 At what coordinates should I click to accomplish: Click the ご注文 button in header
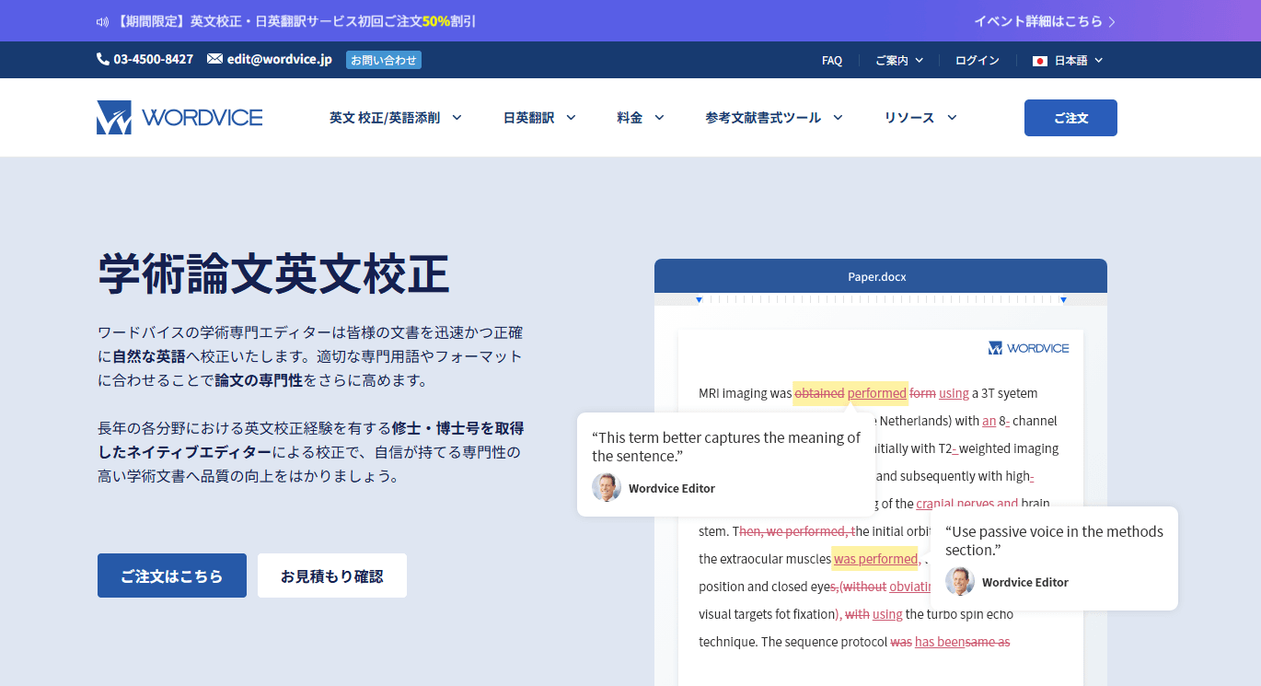(x=1070, y=118)
